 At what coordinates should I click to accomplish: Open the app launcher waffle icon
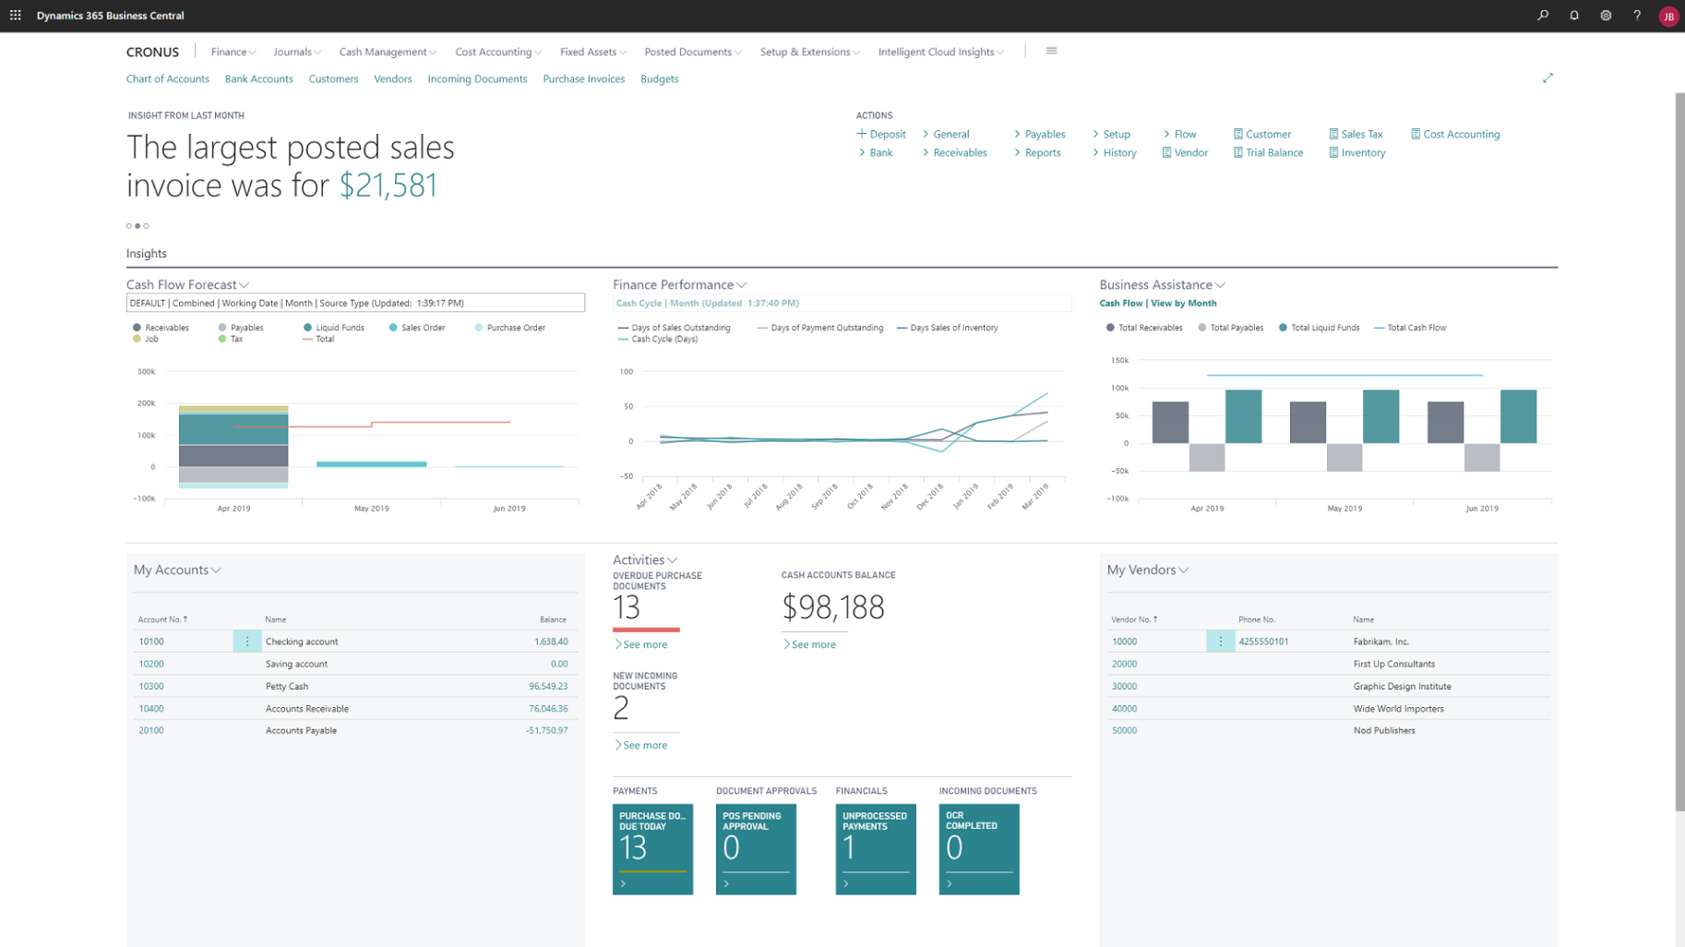[x=16, y=16]
